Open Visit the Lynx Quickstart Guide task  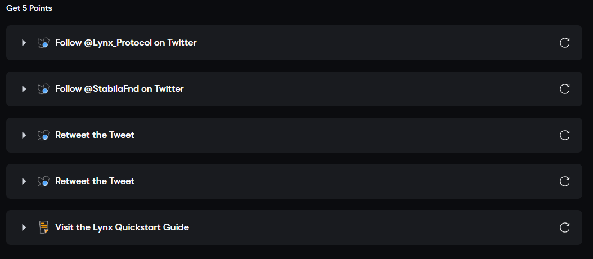294,227
